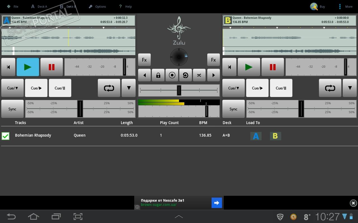
Task: Uncheck the Bohemian Rhapsody track checkbox
Action: (5, 136)
